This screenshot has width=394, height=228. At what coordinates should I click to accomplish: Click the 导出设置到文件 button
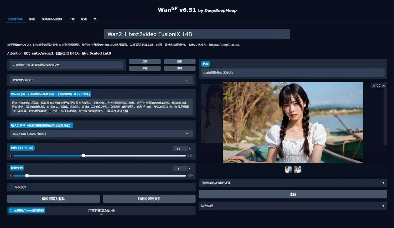pyautogui.click(x=149, y=199)
